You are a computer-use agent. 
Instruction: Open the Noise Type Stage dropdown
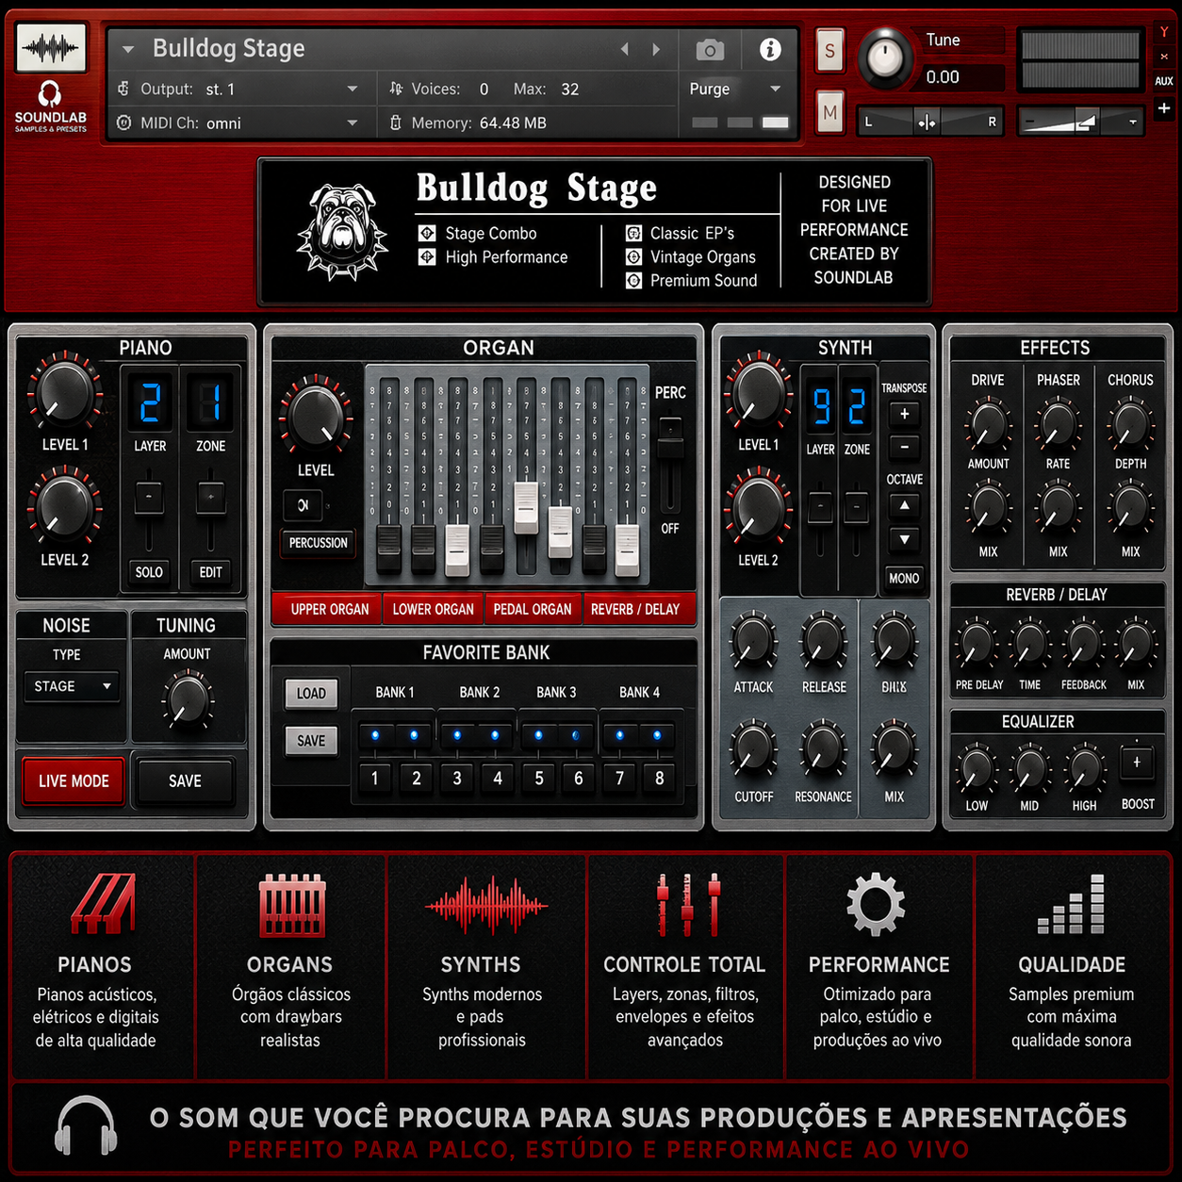point(71,686)
